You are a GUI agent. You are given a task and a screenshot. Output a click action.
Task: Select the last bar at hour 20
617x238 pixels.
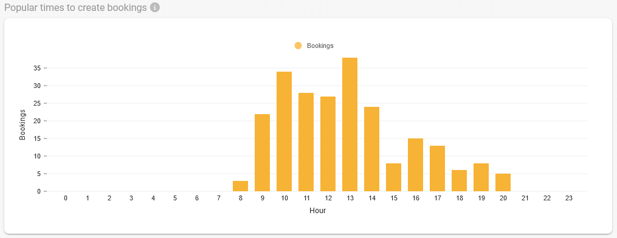coord(503,183)
